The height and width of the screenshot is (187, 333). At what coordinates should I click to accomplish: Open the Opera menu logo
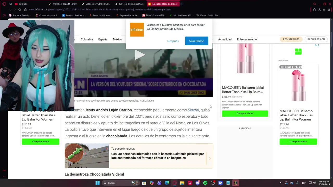pos(4,4)
